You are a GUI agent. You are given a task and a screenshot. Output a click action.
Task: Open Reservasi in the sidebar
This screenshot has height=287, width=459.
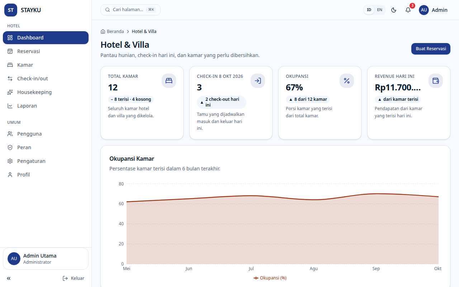click(46, 51)
